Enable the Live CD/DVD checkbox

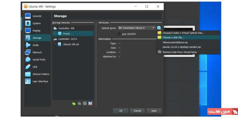(120, 34)
